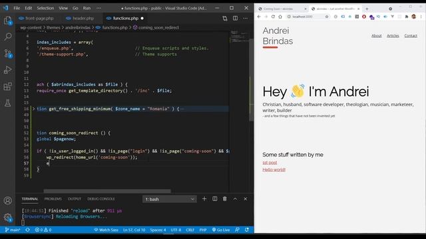Open a new Chrome tab
Screen dimensions: 426x239
tap(367, 9)
